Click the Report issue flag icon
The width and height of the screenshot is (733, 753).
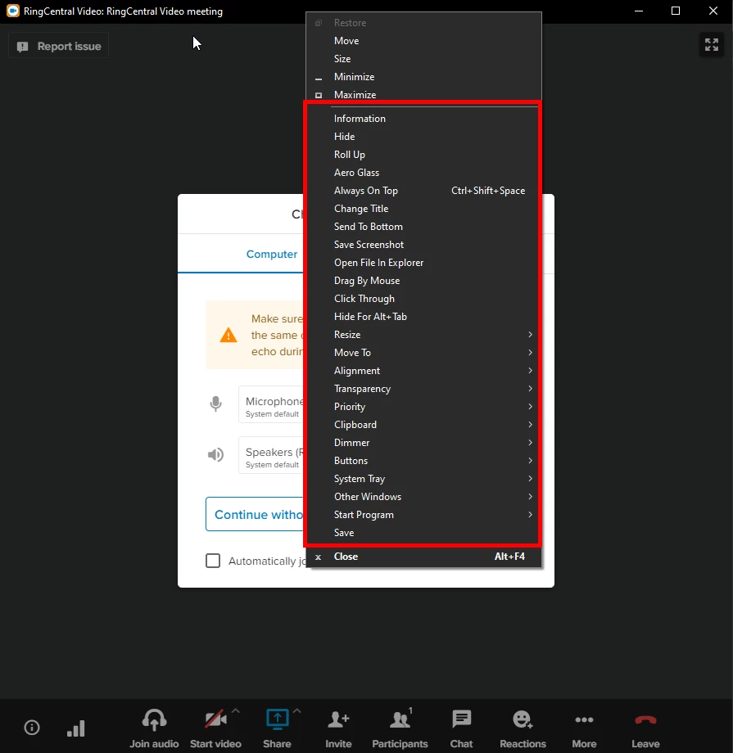click(23, 47)
